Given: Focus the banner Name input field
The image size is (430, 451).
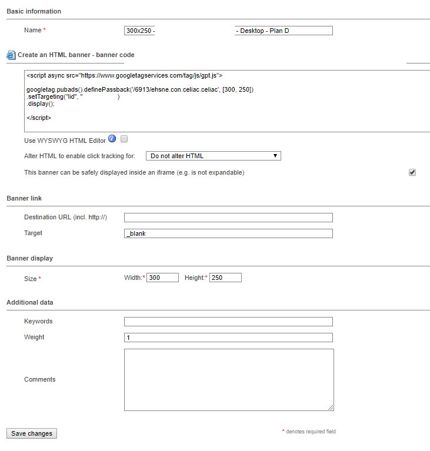Looking at the screenshot, I should click(x=228, y=31).
